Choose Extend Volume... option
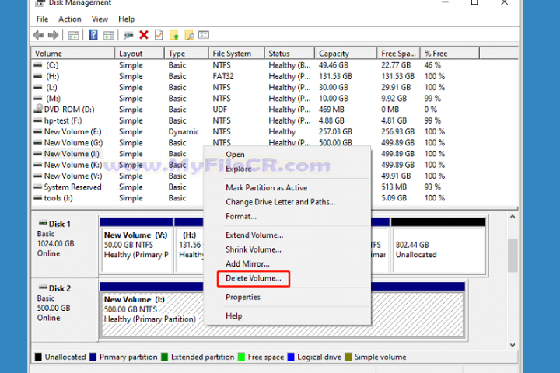The height and width of the screenshot is (373, 560). 254,235
